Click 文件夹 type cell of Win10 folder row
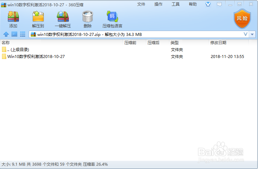Screen dimensions: 258x169 click(177, 57)
